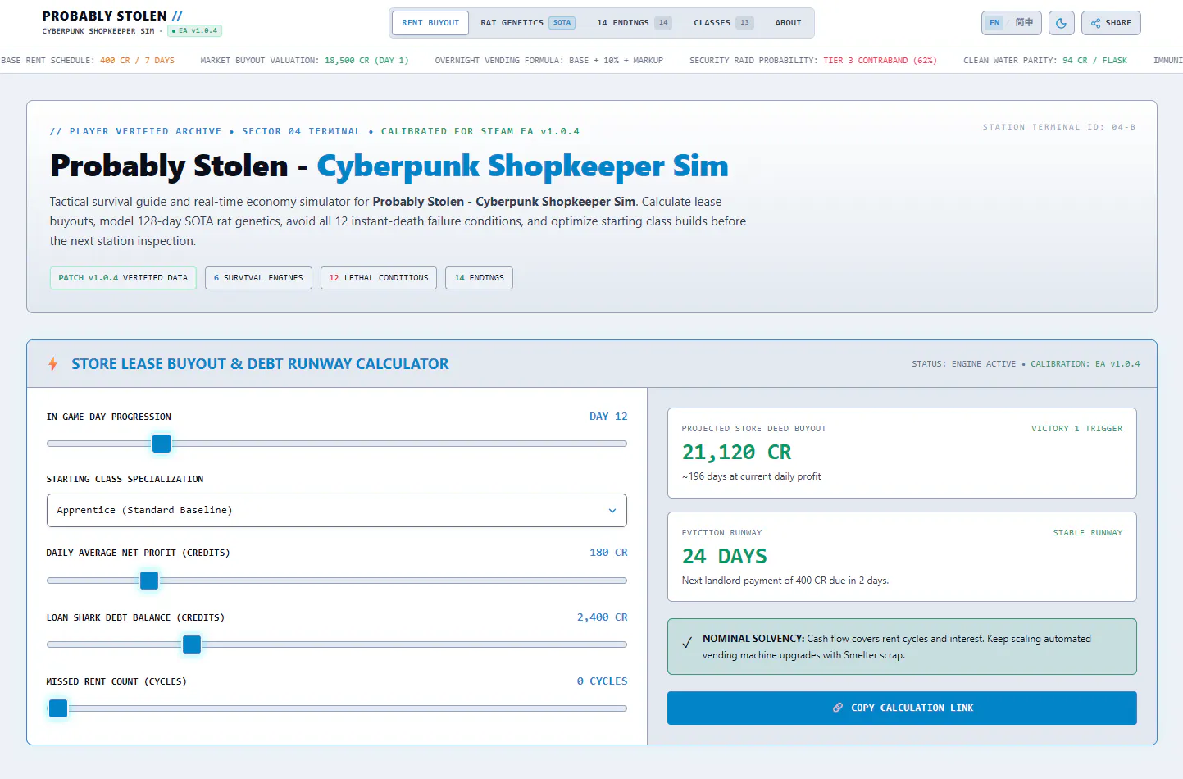The image size is (1183, 779).
Task: Click the "24 DAYS" eviction runway value
Action: coord(725,557)
